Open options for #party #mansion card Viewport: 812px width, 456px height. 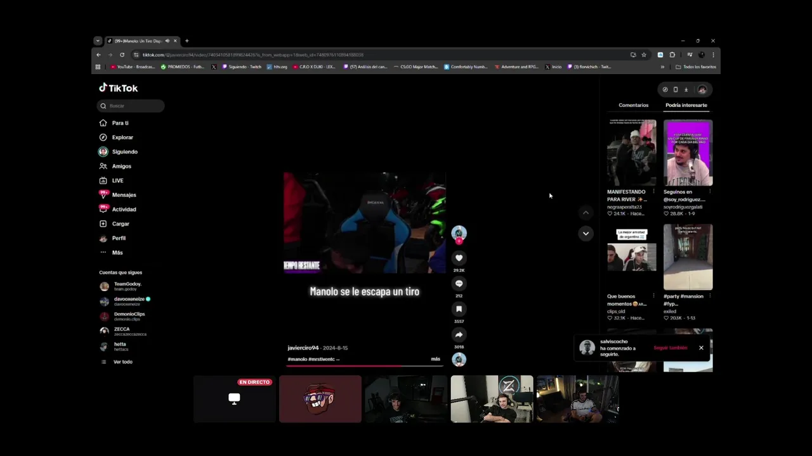(x=710, y=296)
